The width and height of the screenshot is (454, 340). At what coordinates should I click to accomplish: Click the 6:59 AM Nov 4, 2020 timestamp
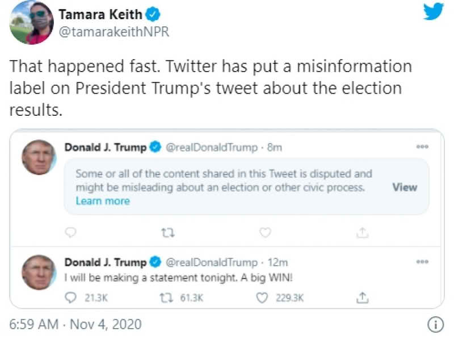coord(75,325)
